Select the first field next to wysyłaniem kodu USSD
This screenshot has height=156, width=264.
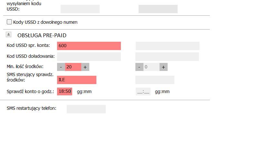tap(80, 9)
